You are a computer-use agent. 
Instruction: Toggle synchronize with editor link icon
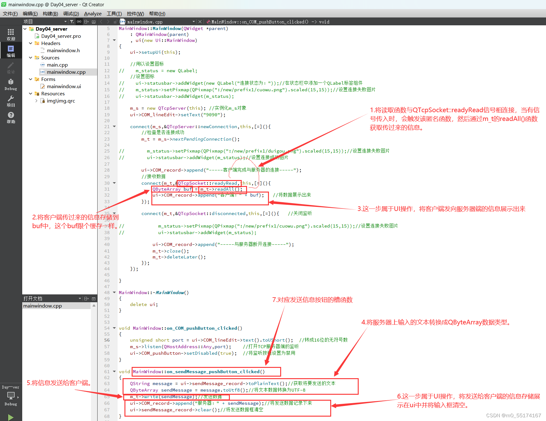79,22
